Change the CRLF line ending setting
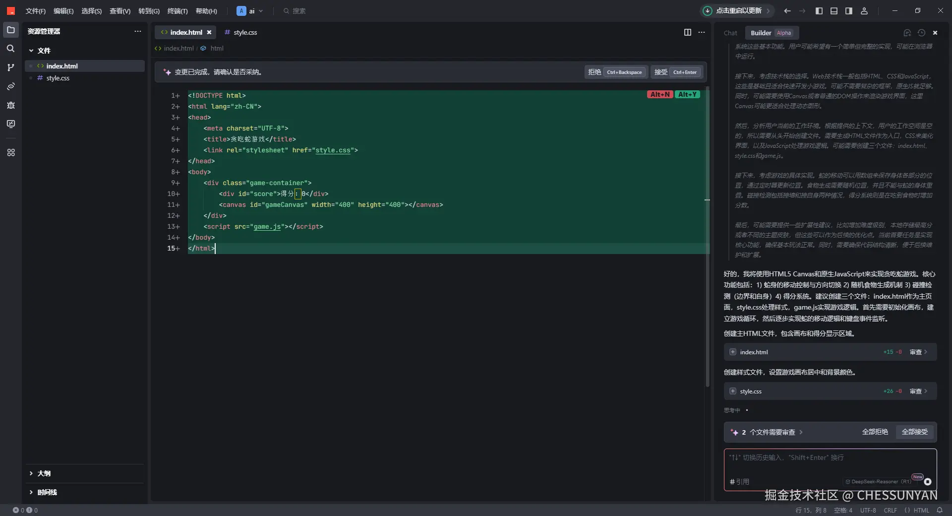The image size is (952, 516). [x=890, y=510]
